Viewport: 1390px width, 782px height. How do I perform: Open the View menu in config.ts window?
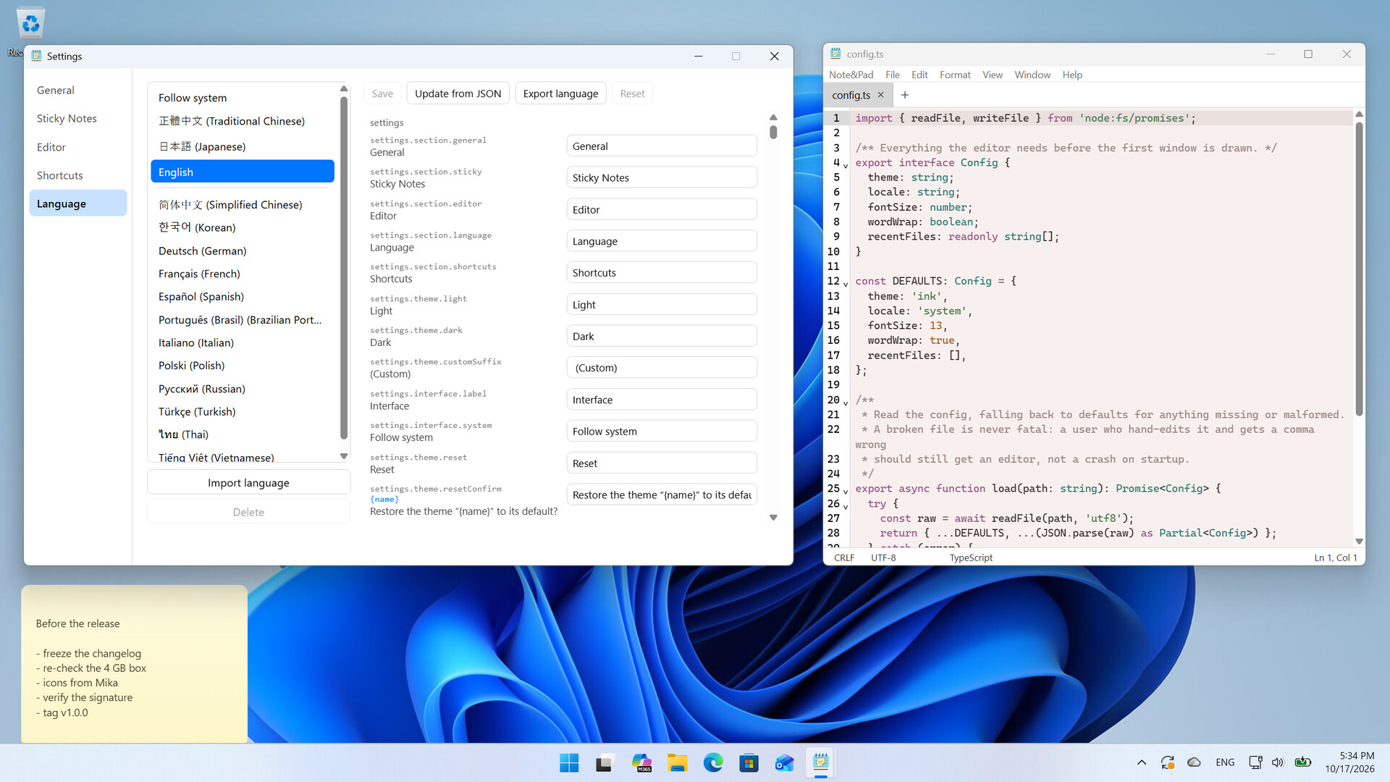pyautogui.click(x=993, y=75)
